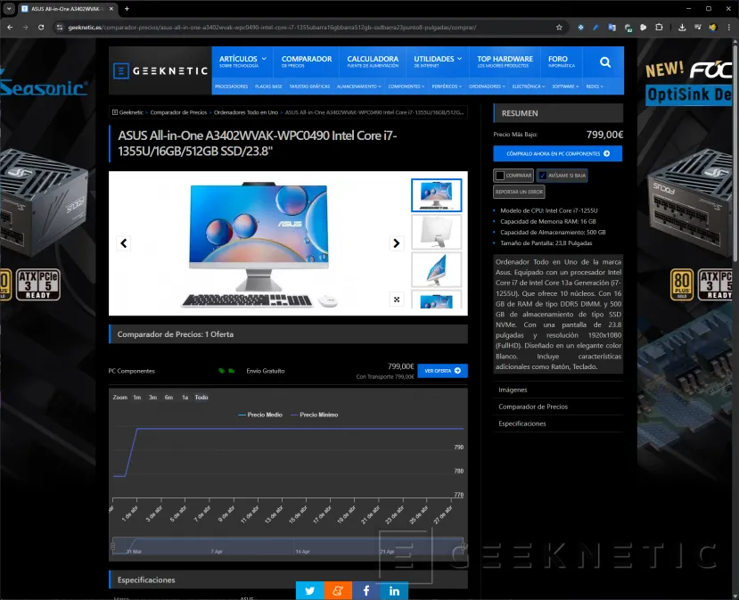Click Cómpralo ahora en PC Componentes button

click(x=557, y=153)
